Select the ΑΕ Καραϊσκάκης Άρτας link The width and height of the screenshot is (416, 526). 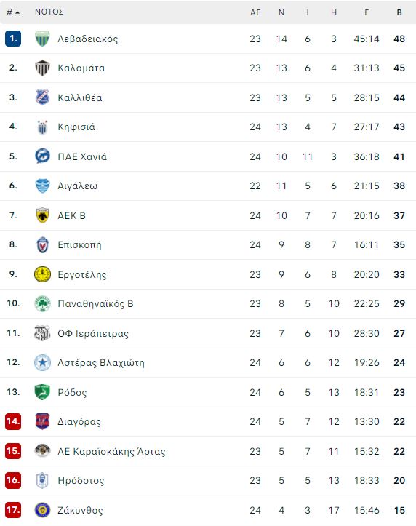(x=111, y=451)
